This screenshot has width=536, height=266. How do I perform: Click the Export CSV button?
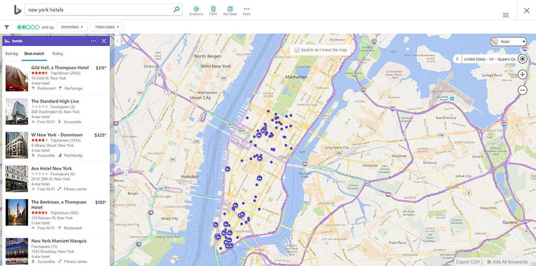pos(467,262)
